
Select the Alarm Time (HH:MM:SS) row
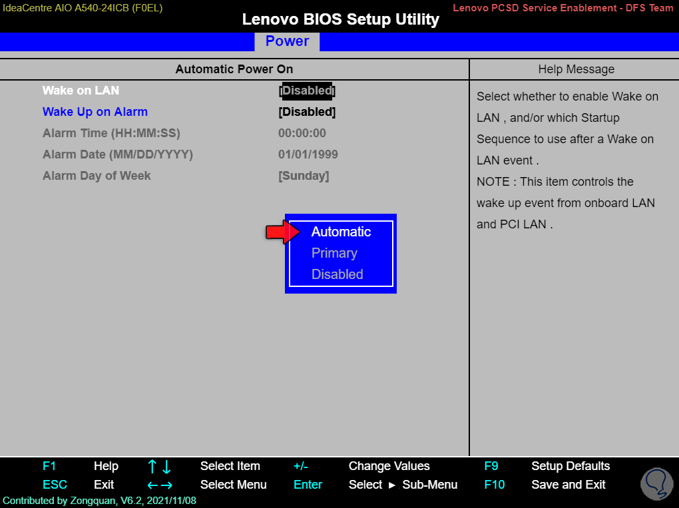(111, 133)
